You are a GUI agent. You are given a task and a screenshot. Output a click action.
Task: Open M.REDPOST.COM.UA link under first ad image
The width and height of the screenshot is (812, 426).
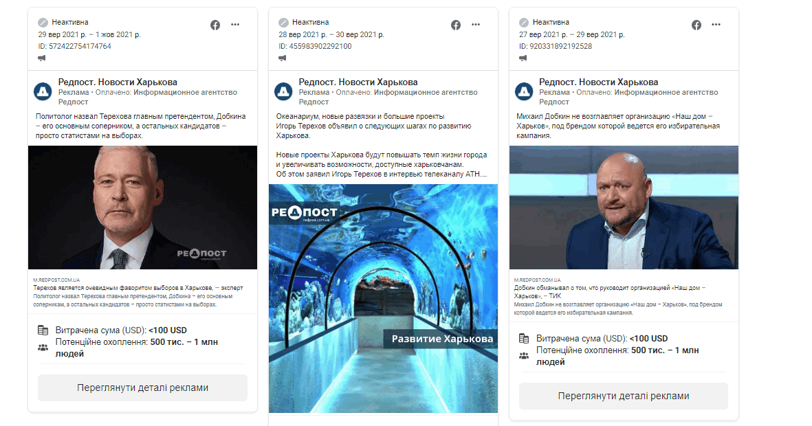56,280
